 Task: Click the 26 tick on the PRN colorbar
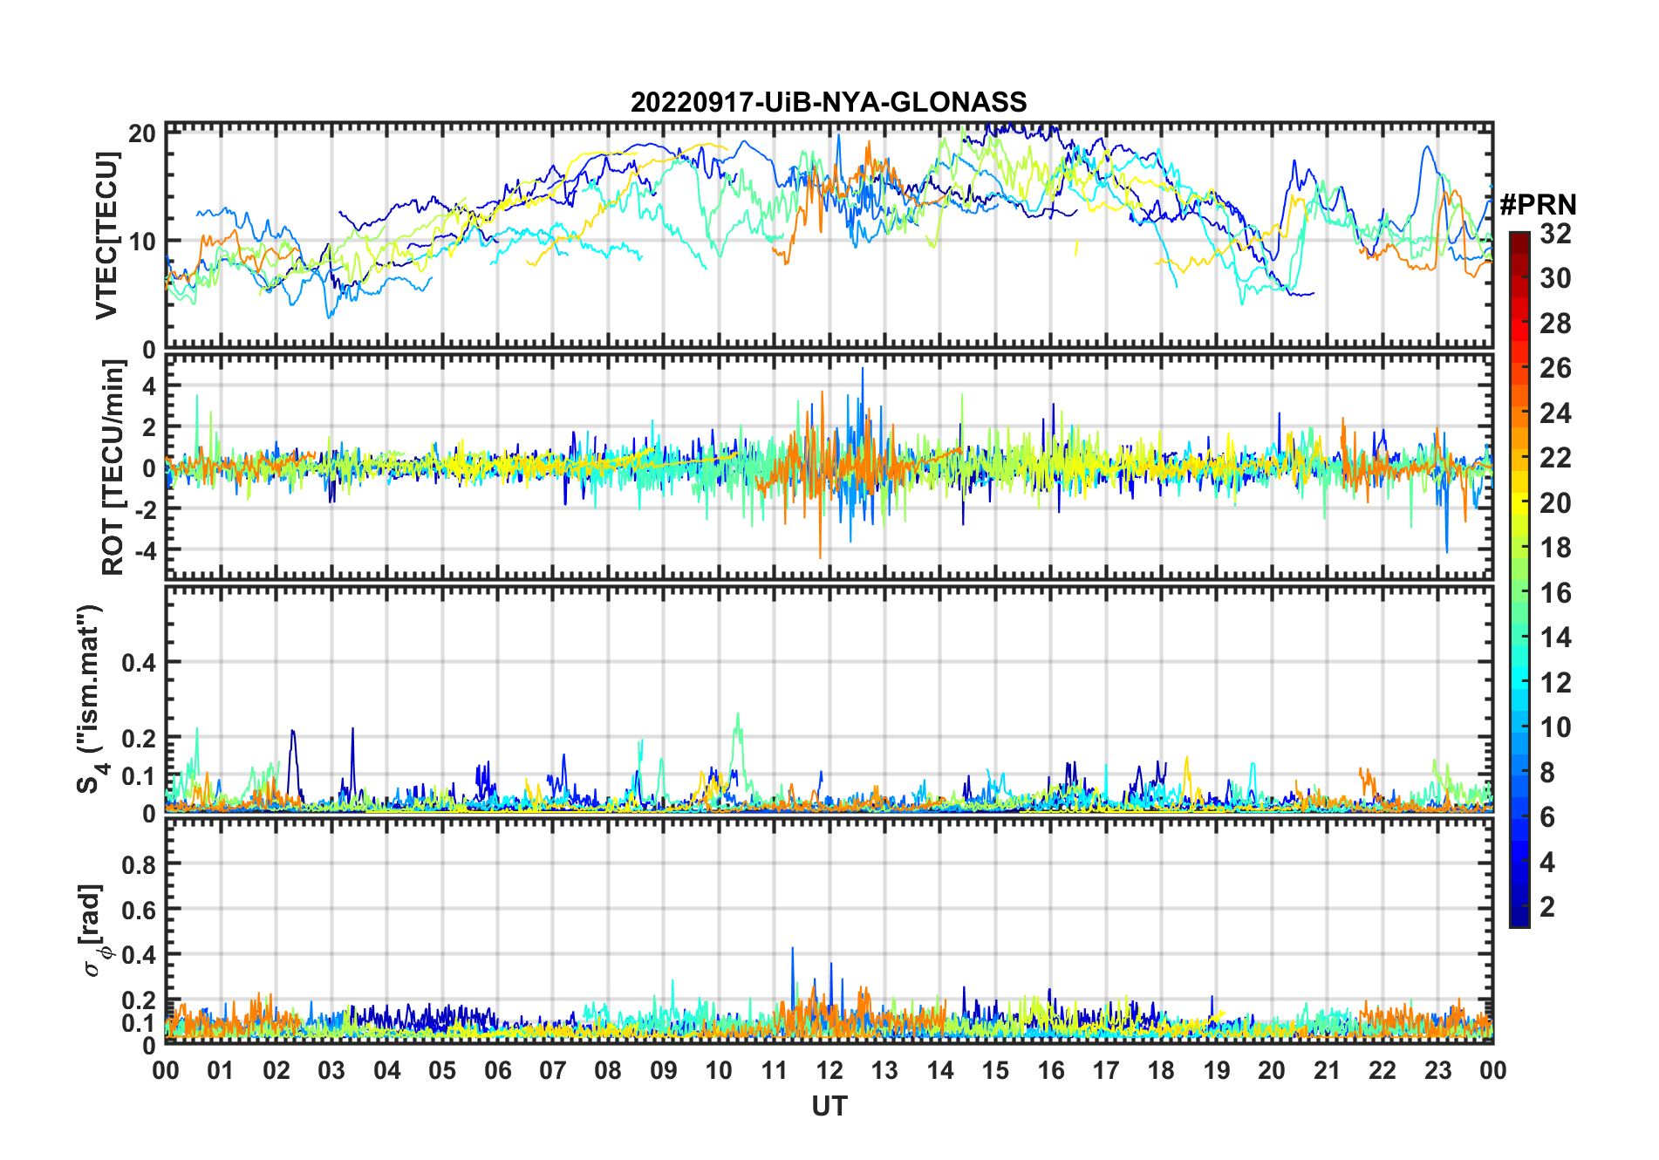pos(1555,368)
